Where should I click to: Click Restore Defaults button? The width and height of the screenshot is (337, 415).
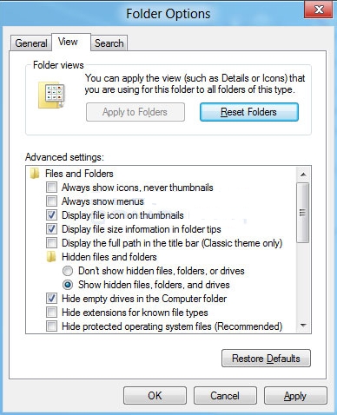coord(266,359)
